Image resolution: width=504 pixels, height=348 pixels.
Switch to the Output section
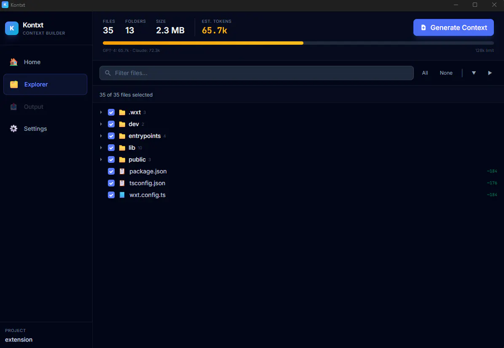point(46,107)
